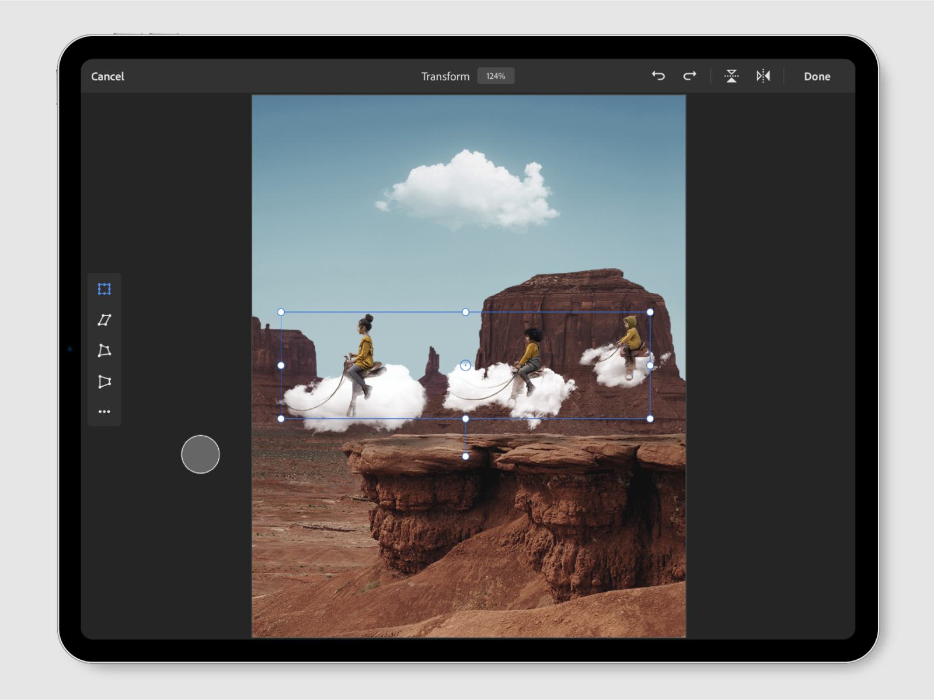Undo the last transform step
934x700 pixels.
(x=658, y=76)
